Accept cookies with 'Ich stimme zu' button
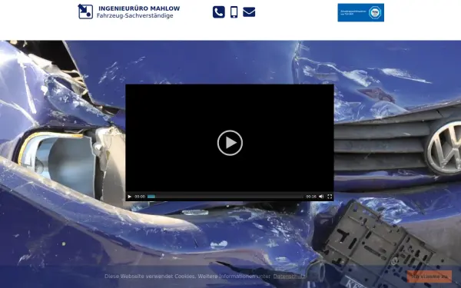461x288 pixels. click(x=429, y=276)
